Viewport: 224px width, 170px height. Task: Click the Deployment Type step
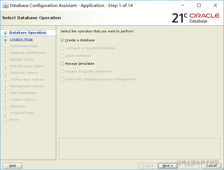(x=23, y=46)
